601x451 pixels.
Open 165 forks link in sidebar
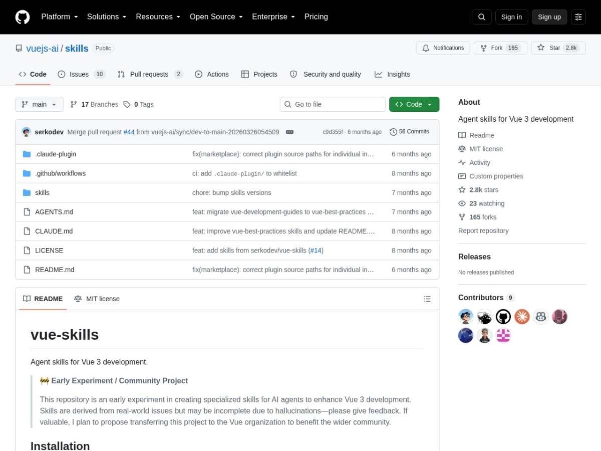(477, 217)
